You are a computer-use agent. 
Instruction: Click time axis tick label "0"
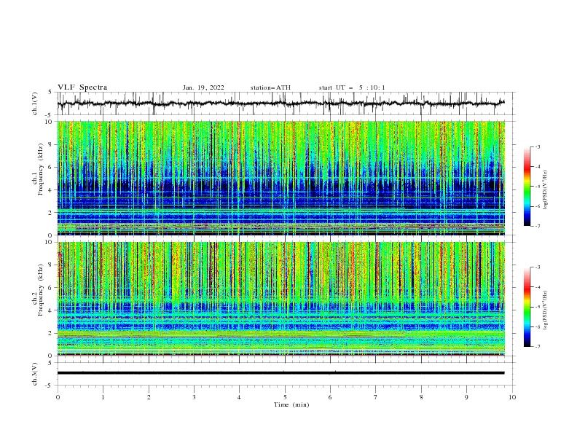(58, 397)
